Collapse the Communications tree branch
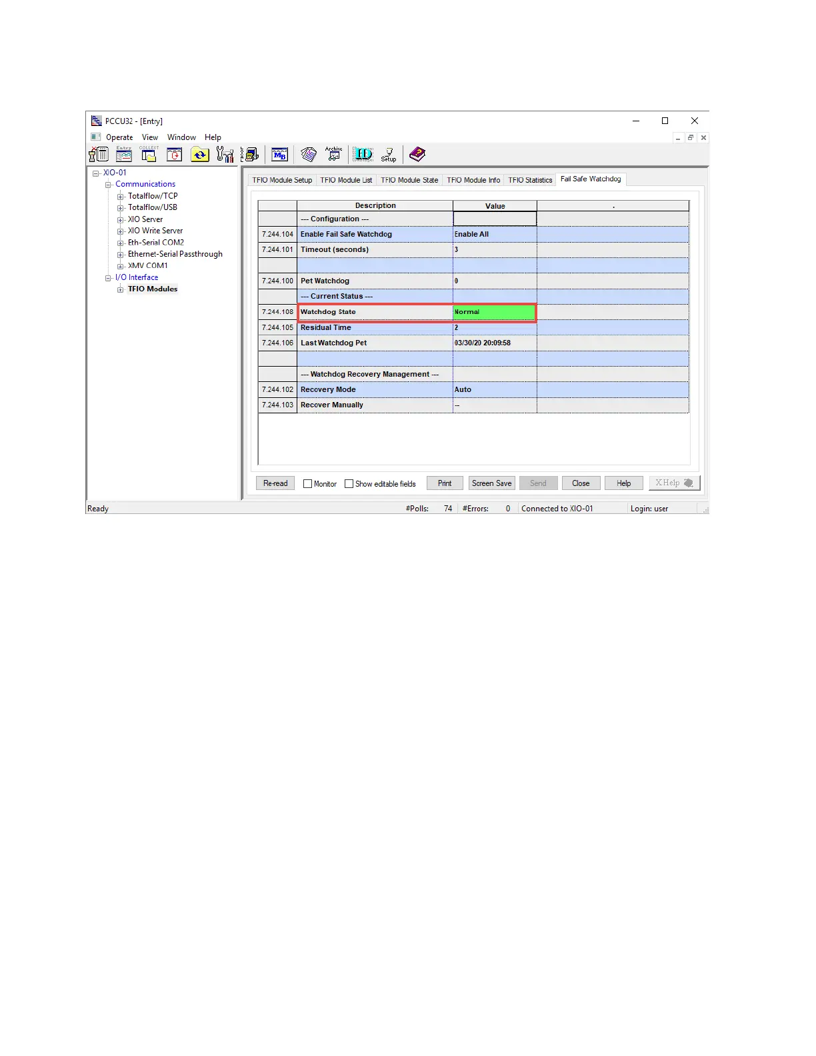 pos(108,185)
